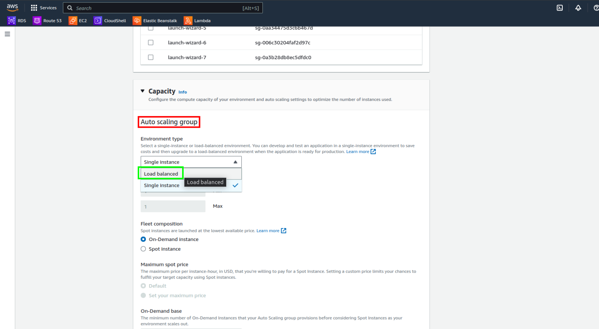Tick the launch-wizard-7 checkbox
This screenshot has height=329, width=599.
[151, 57]
